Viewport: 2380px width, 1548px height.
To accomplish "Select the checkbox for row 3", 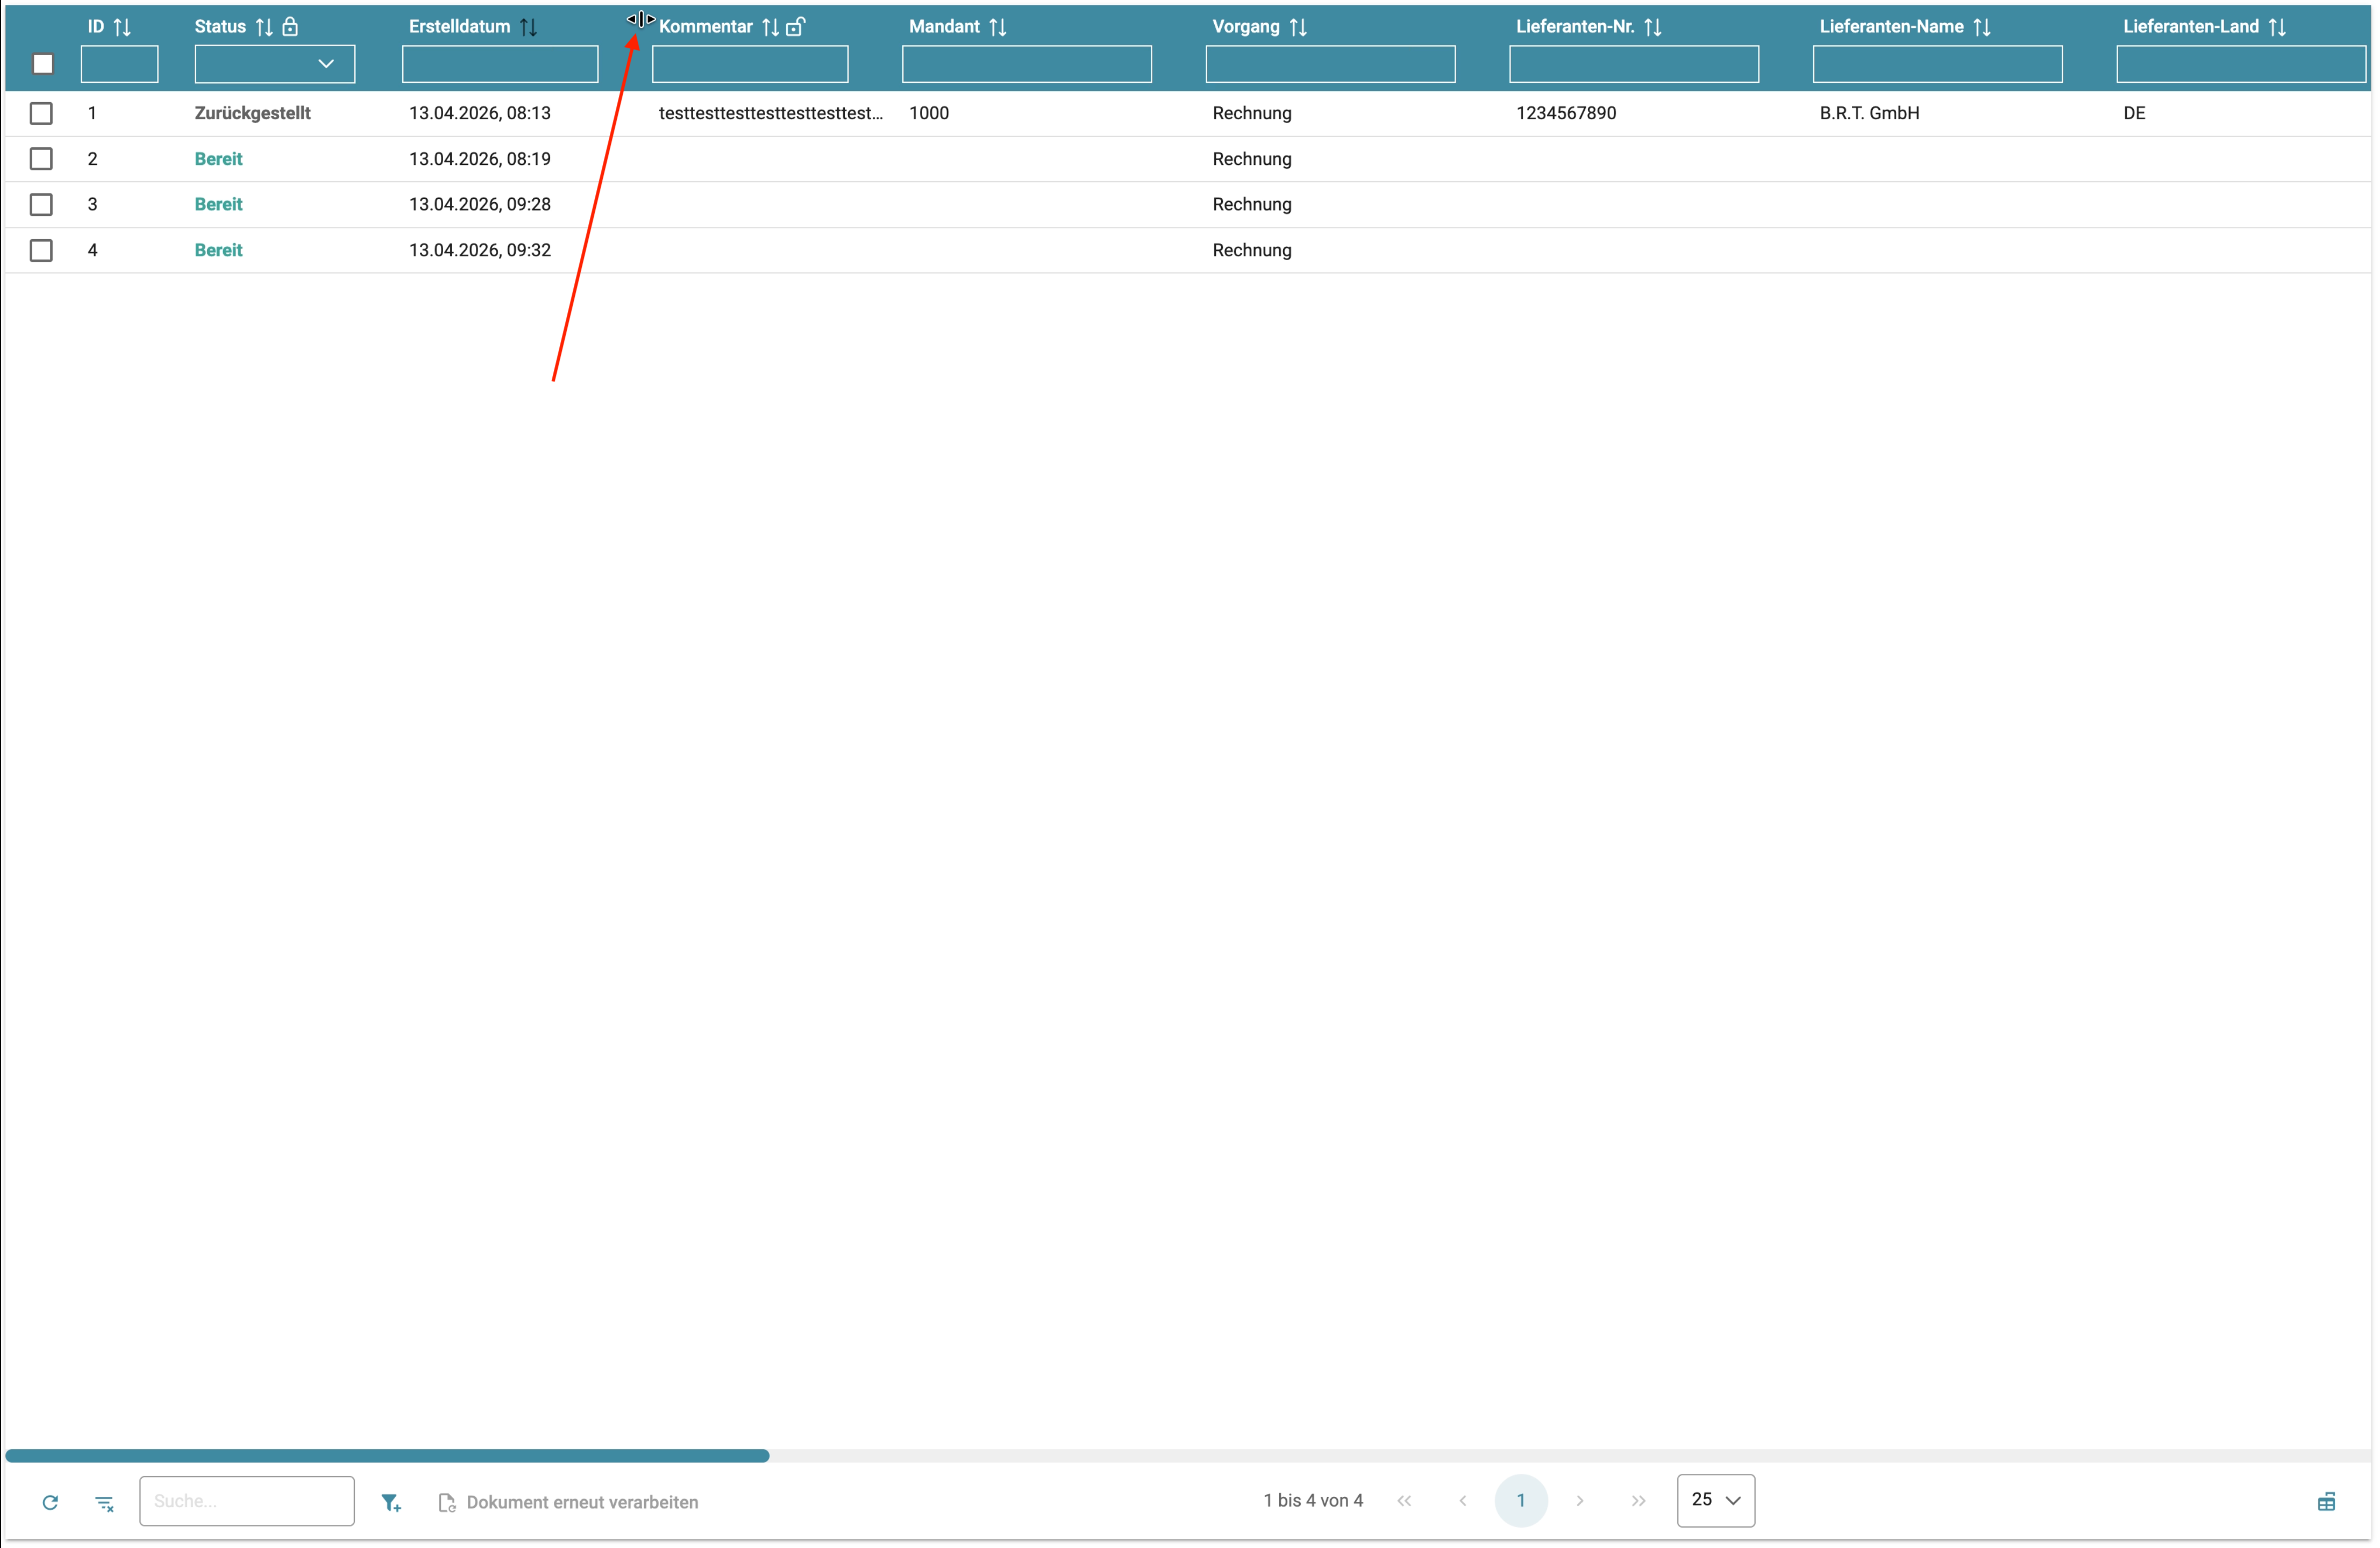I will point(41,204).
